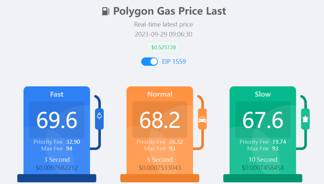This screenshot has width=324, height=184.
Task: Click Fast Priority Fee value 32.90
Action: pos(73,142)
